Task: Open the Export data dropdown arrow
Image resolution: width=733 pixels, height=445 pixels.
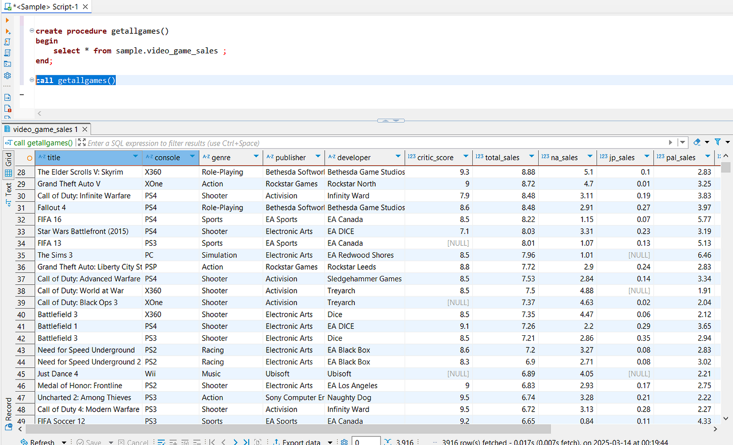Action: pos(330,442)
